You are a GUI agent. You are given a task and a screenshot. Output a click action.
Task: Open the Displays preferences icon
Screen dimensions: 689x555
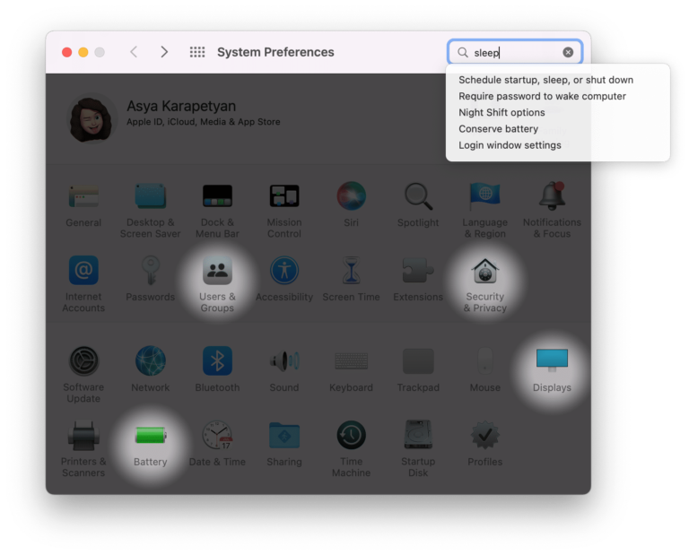552,361
